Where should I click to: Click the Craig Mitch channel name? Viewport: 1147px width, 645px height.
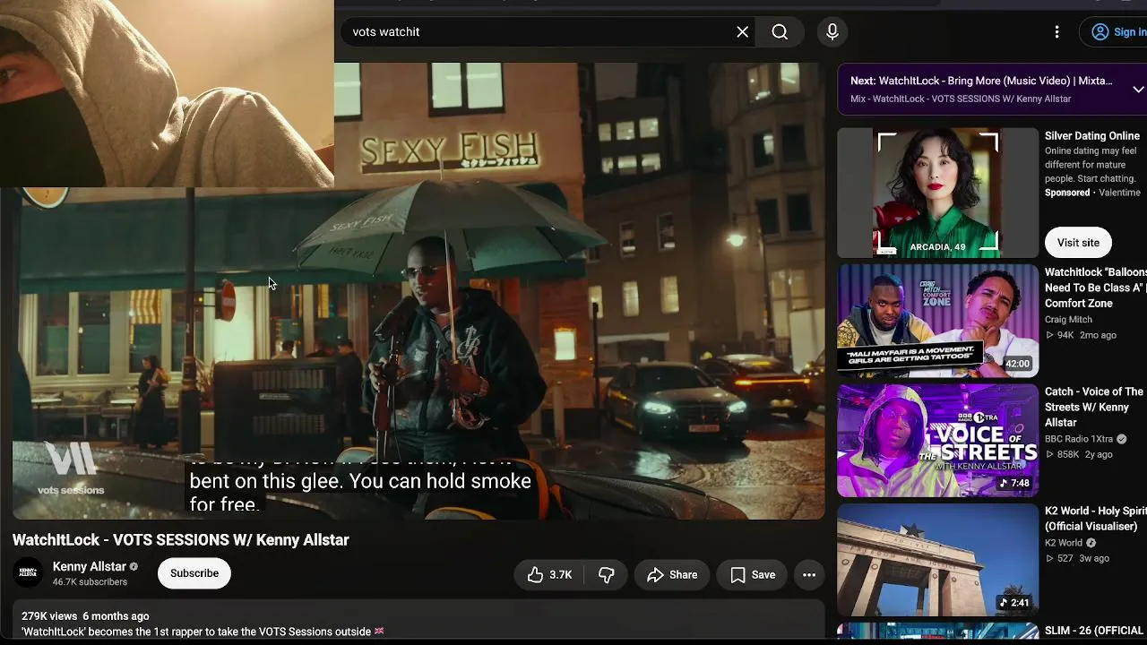[1068, 320]
